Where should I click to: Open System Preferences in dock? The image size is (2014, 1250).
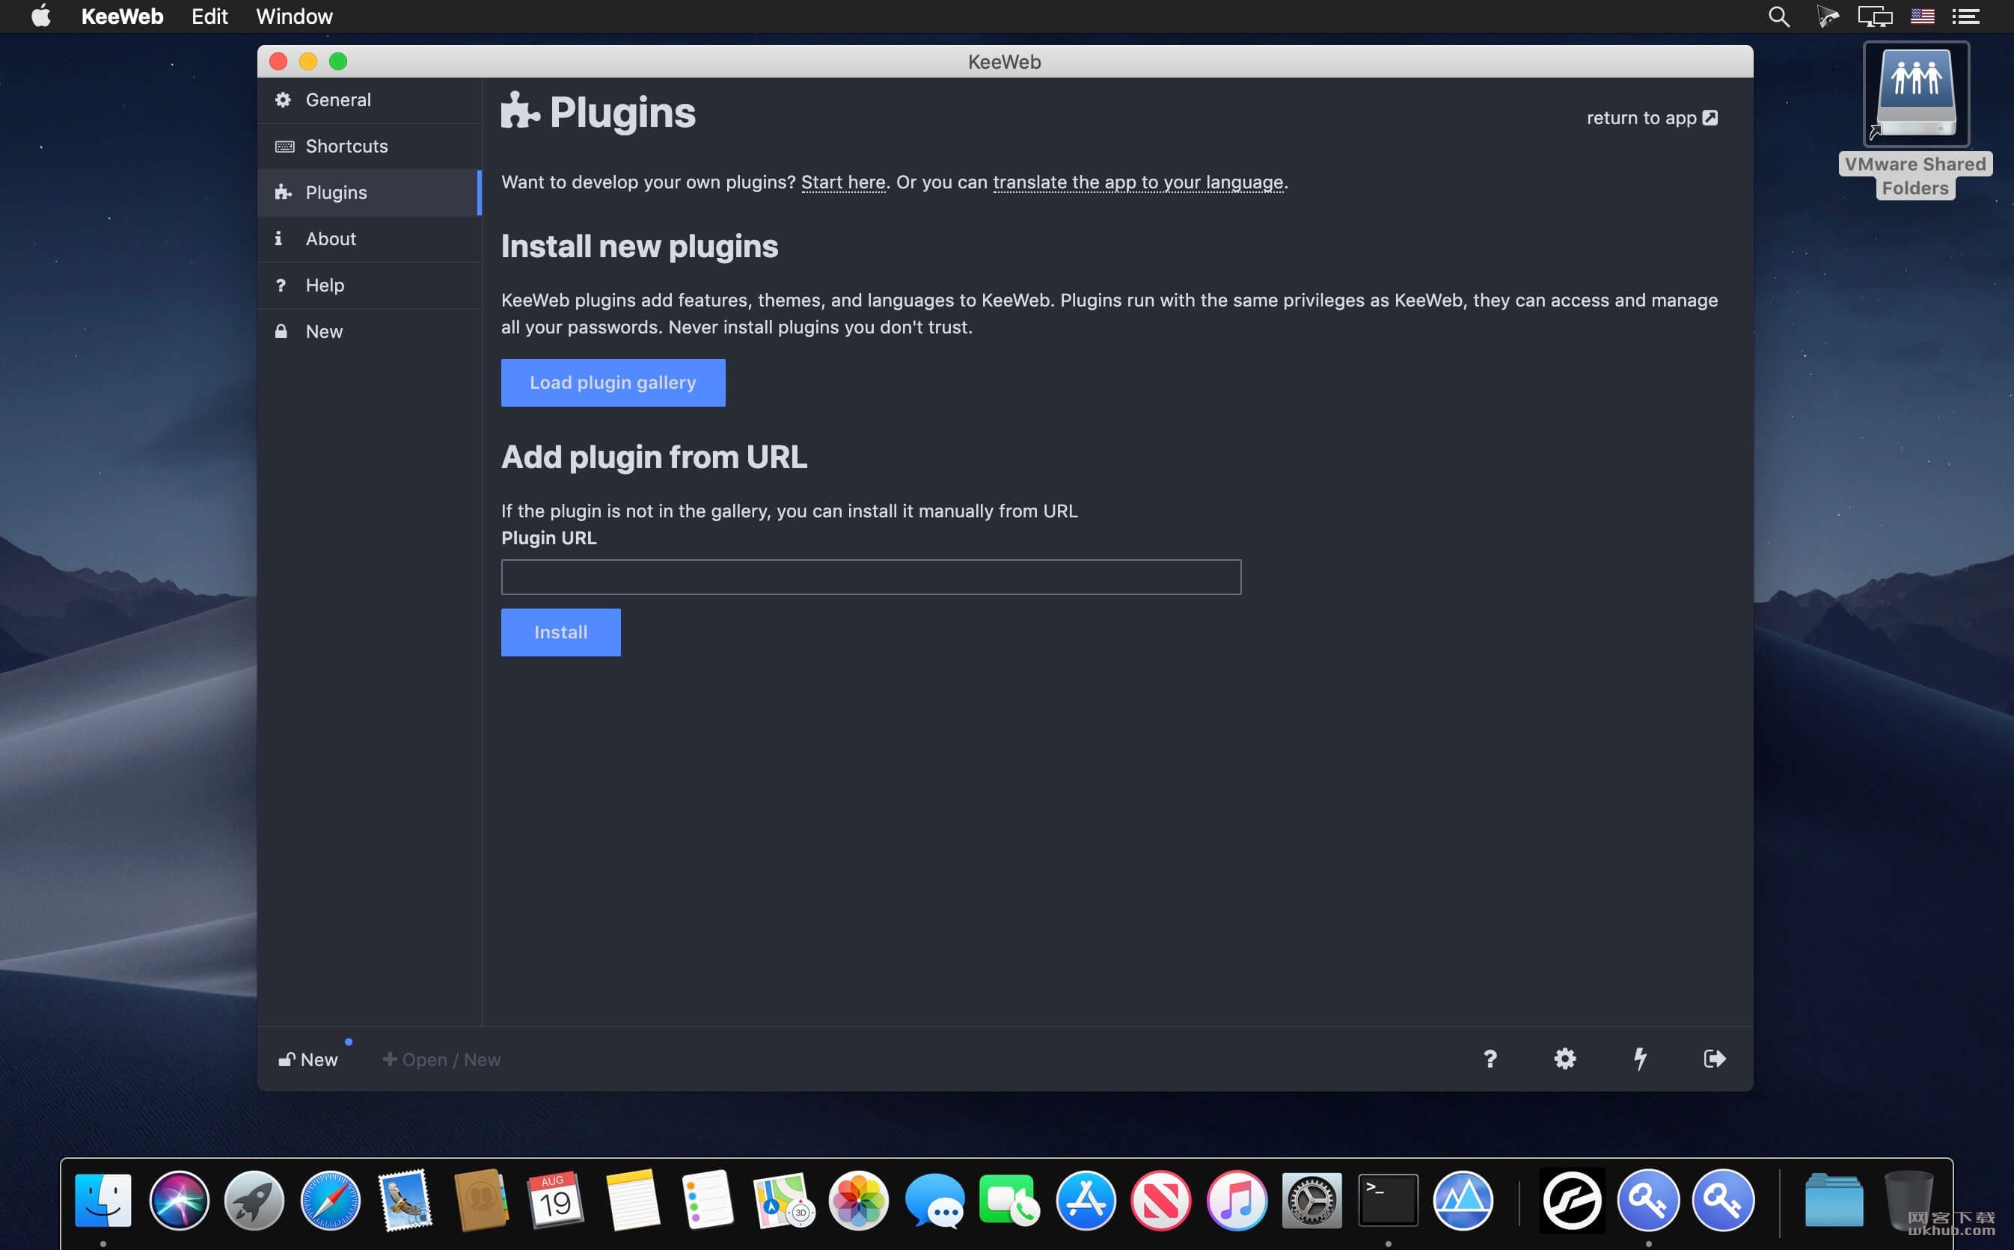click(1311, 1201)
